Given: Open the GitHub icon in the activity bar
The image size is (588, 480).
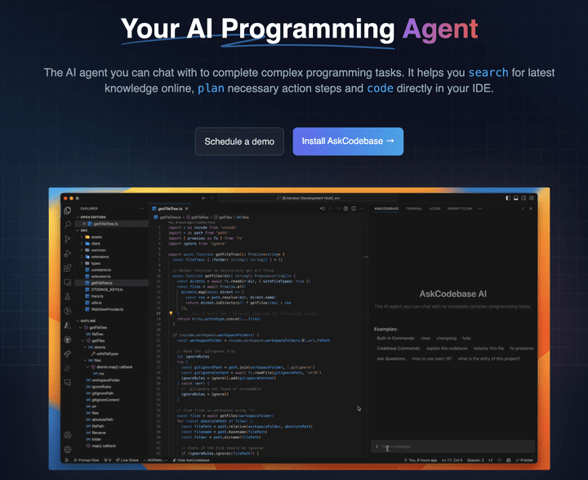Looking at the screenshot, I should point(68,339).
